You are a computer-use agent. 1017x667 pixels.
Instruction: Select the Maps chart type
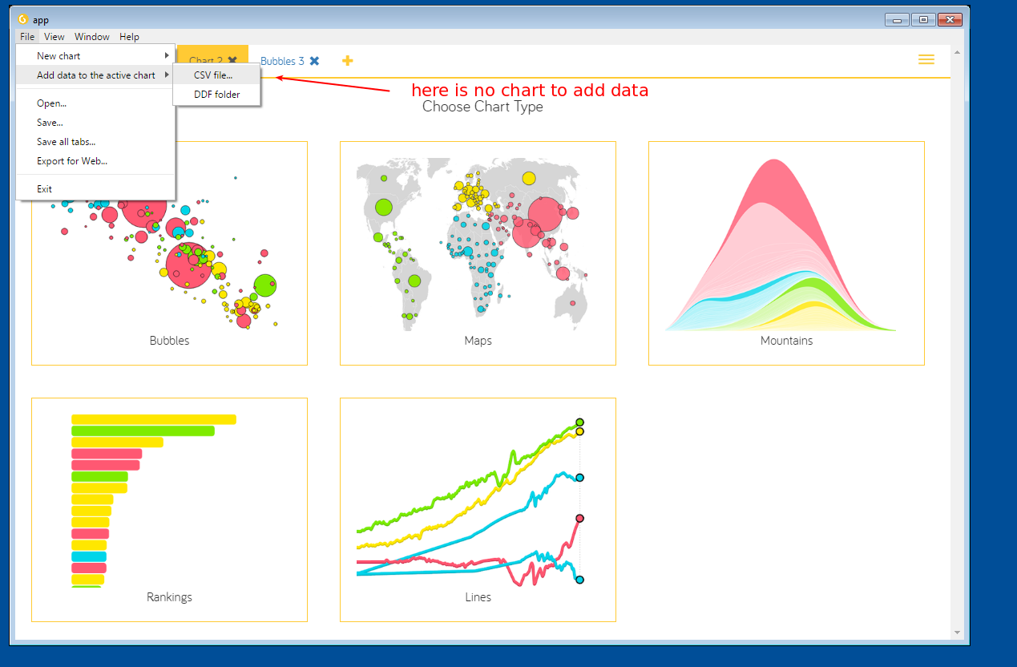(478, 253)
